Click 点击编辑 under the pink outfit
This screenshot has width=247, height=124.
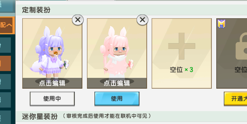tap(117, 83)
